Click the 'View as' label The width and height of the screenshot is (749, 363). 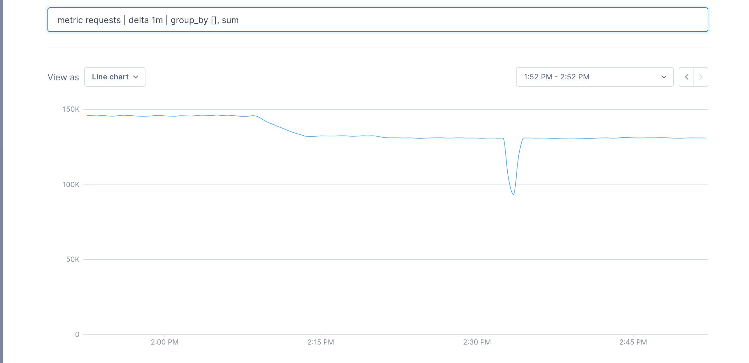tap(63, 77)
